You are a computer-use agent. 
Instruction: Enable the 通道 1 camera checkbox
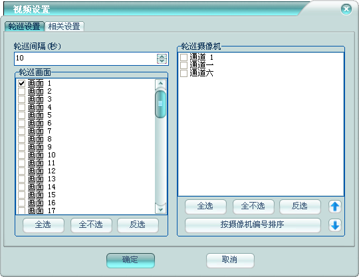tap(184, 57)
